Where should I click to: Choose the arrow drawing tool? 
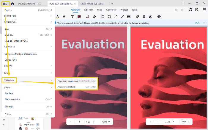[x=116, y=17]
